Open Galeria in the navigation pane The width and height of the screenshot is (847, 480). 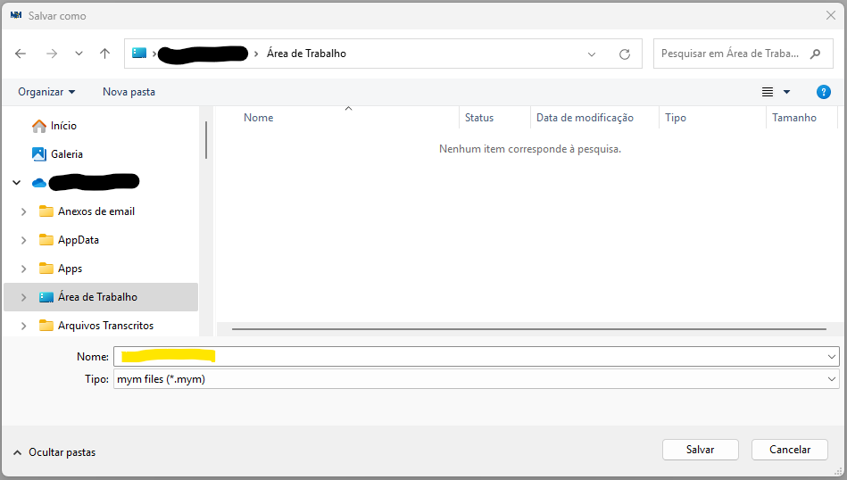tap(67, 154)
